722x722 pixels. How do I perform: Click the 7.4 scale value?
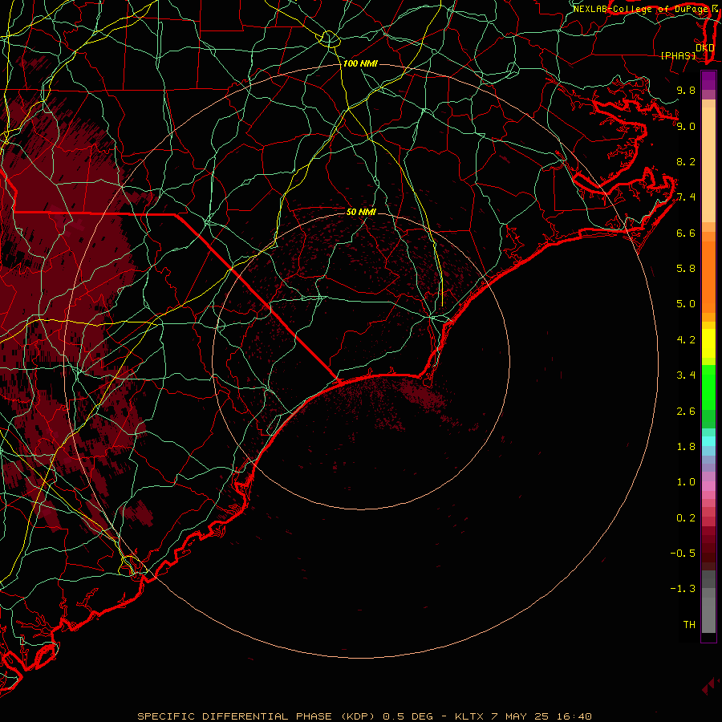pyautogui.click(x=686, y=197)
